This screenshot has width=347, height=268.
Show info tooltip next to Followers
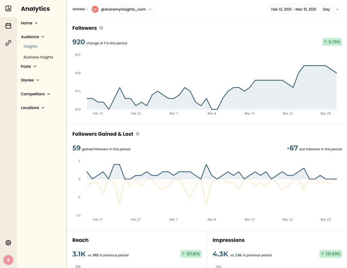pos(101,28)
